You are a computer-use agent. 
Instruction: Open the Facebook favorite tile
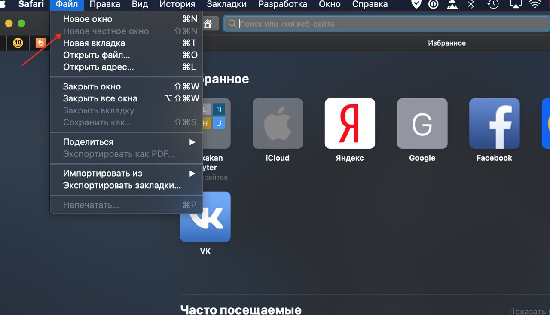(494, 123)
